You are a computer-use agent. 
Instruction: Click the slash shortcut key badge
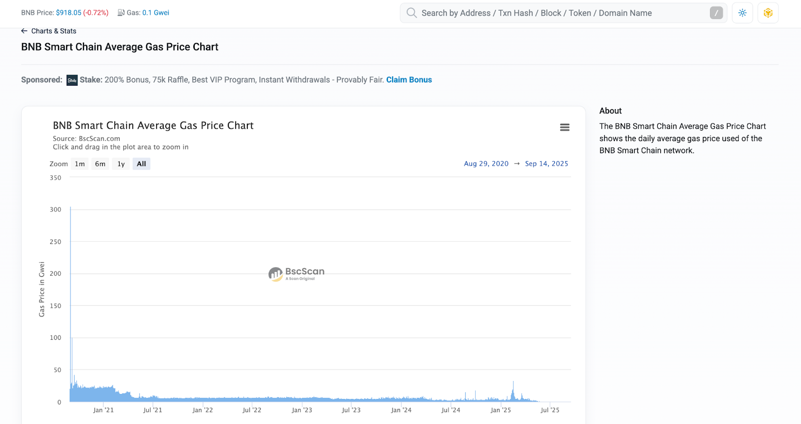click(716, 13)
